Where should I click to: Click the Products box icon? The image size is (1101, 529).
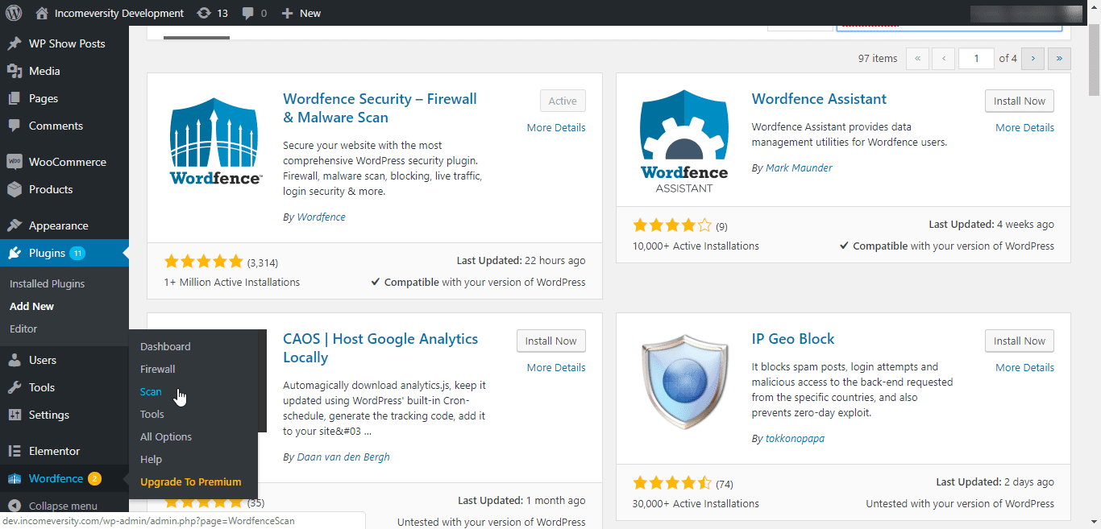(15, 189)
